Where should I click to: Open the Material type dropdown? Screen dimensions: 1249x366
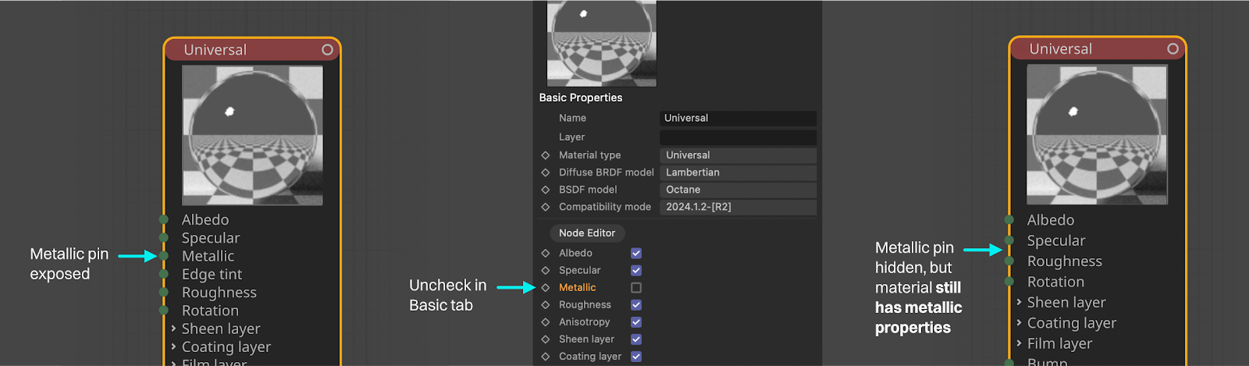click(738, 155)
